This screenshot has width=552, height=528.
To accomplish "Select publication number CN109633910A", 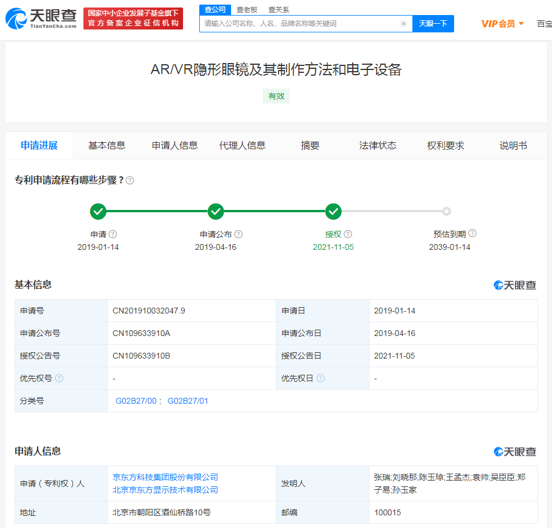I will pyautogui.click(x=141, y=333).
